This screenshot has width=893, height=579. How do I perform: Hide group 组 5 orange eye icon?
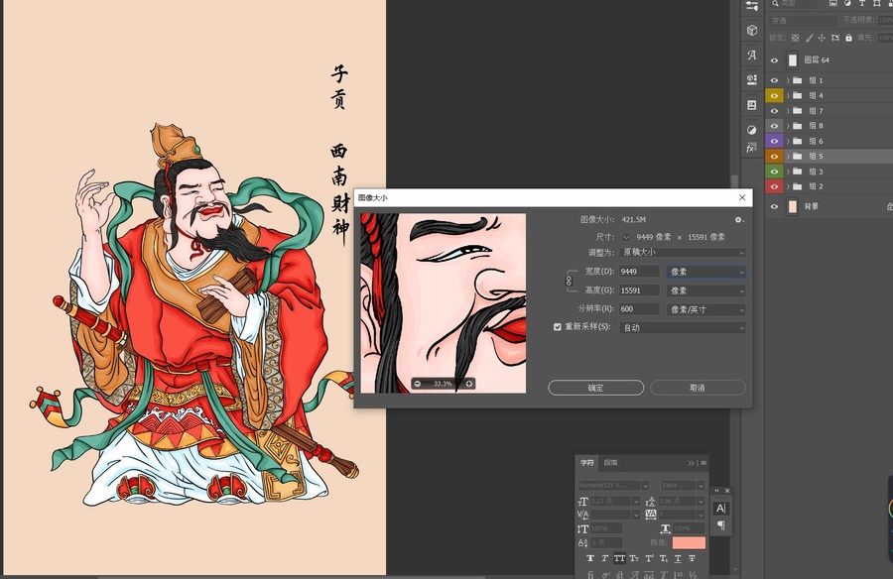click(x=774, y=156)
